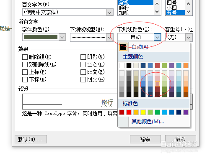Viewport: 210px width, 158px height.
Task: Pick the dark navy standard color
Action: click(x=179, y=112)
